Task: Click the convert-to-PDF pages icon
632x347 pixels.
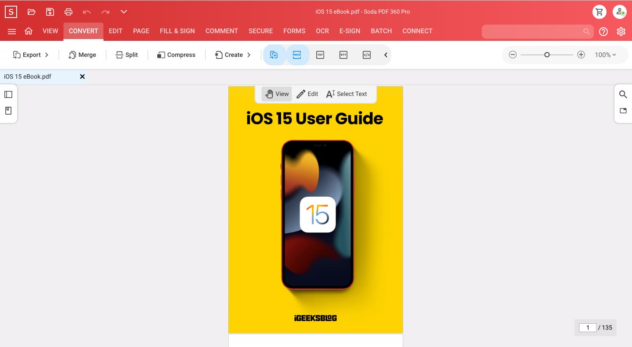Action: (x=274, y=55)
